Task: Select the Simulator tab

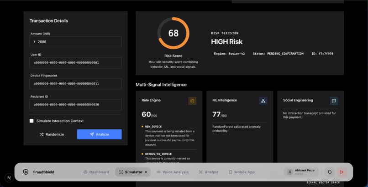Action: [x=133, y=172]
